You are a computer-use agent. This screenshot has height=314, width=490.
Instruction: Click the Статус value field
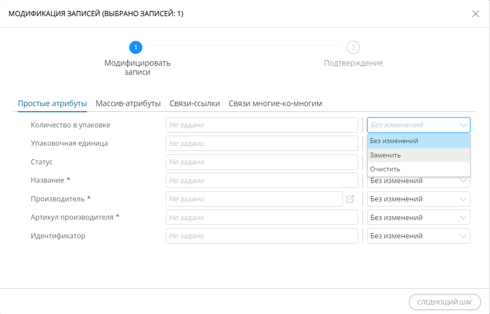(x=262, y=162)
